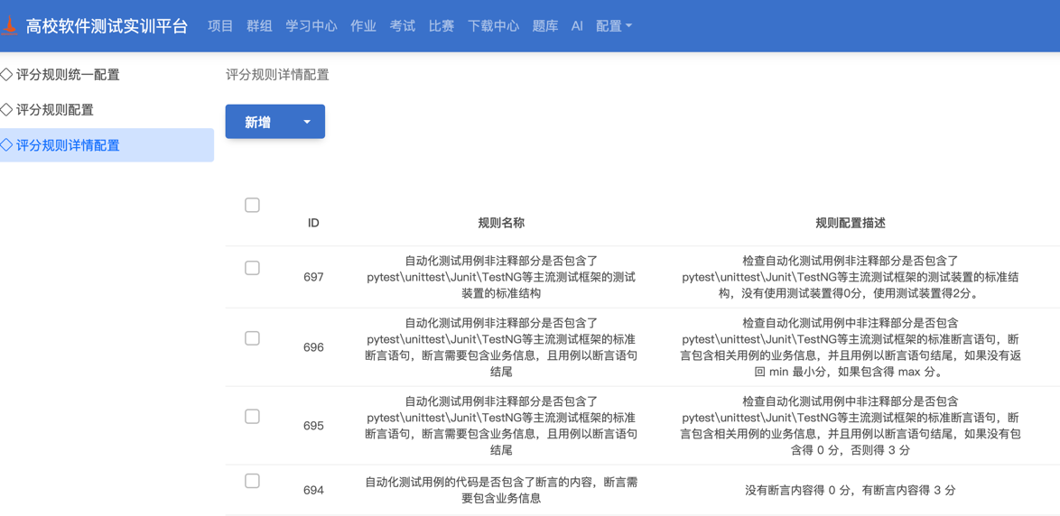
Task: Expand the 配置 dropdown menu
Action: click(614, 26)
